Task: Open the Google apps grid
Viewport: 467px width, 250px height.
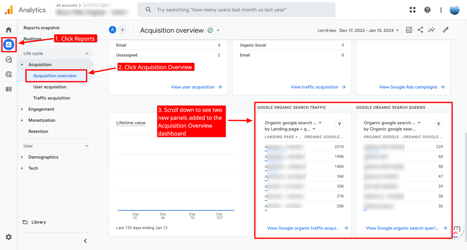Action: [412, 9]
